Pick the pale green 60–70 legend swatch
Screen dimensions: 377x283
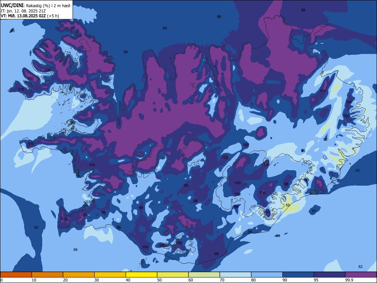(x=204, y=275)
